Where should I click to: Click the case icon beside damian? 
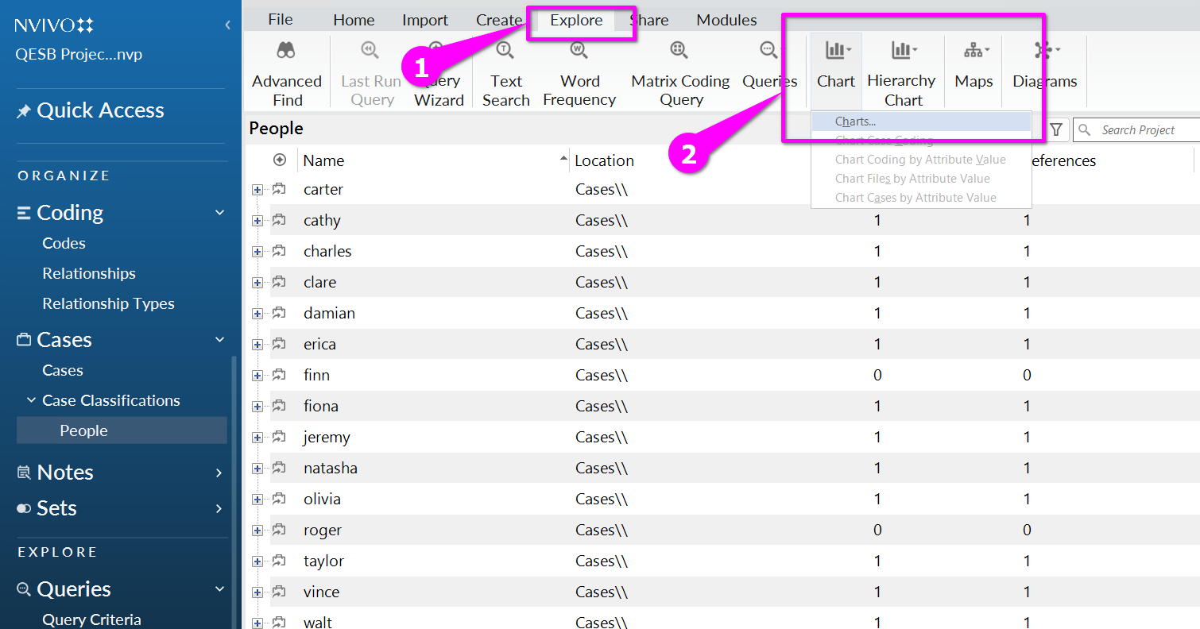[279, 313]
